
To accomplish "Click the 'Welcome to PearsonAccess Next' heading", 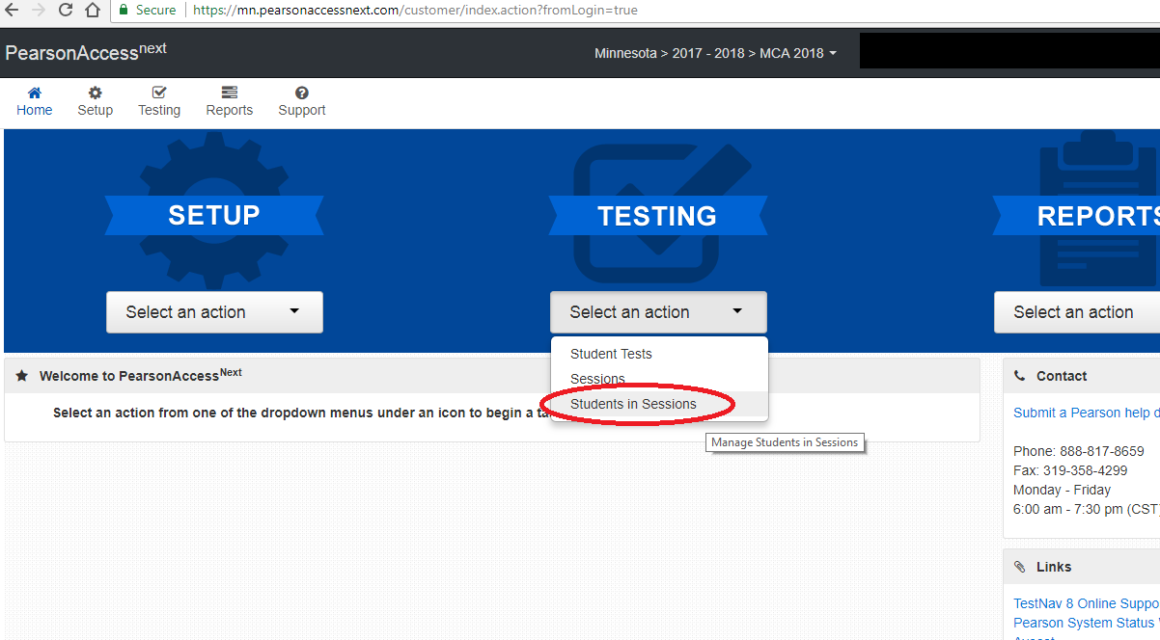I will tap(141, 375).
